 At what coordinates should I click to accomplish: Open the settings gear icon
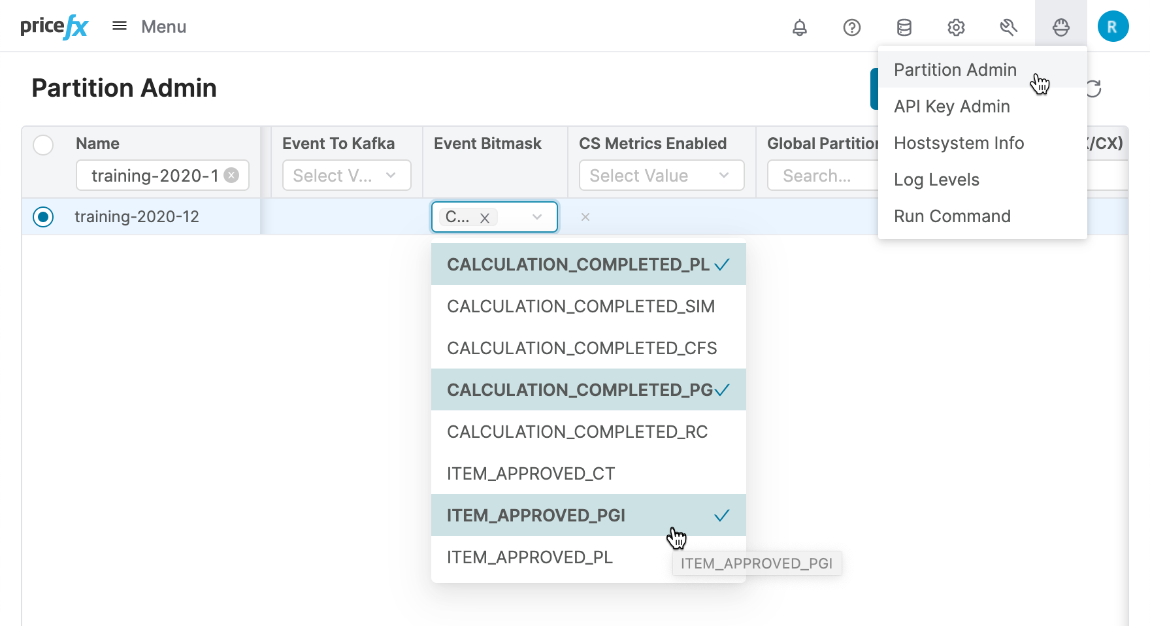956,27
